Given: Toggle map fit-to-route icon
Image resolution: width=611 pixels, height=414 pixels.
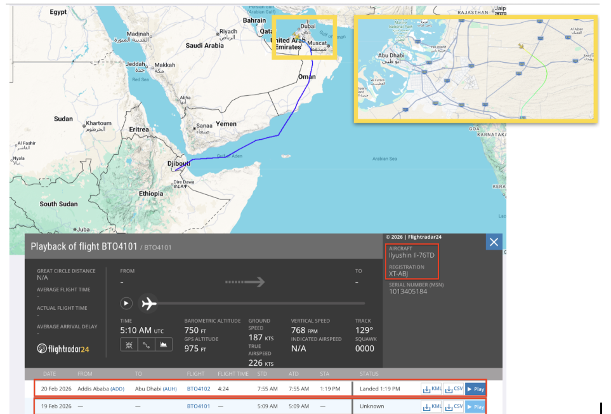Looking at the screenshot, I should click(129, 345).
